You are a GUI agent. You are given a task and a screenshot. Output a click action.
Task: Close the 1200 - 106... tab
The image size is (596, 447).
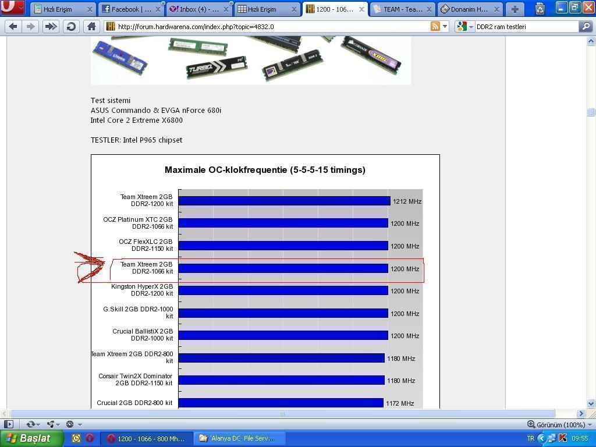coord(361,9)
